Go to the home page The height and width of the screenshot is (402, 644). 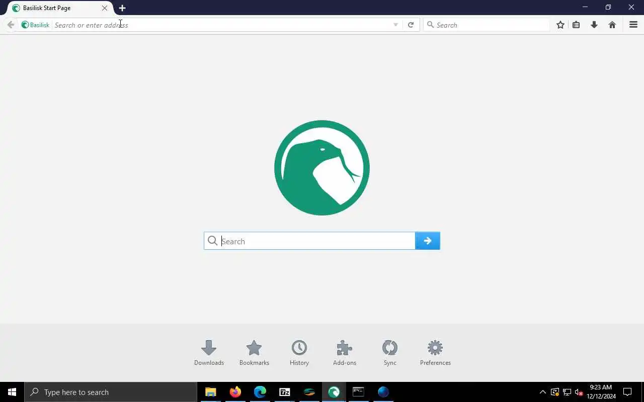tap(612, 25)
